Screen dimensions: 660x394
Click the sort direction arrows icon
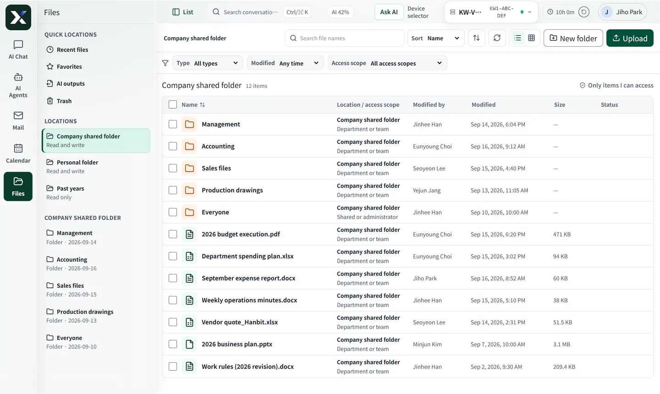476,38
